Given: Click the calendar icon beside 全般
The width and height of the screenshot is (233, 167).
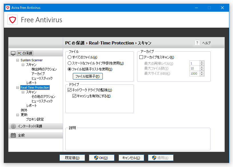Looking at the screenshot, I should 13,135.
